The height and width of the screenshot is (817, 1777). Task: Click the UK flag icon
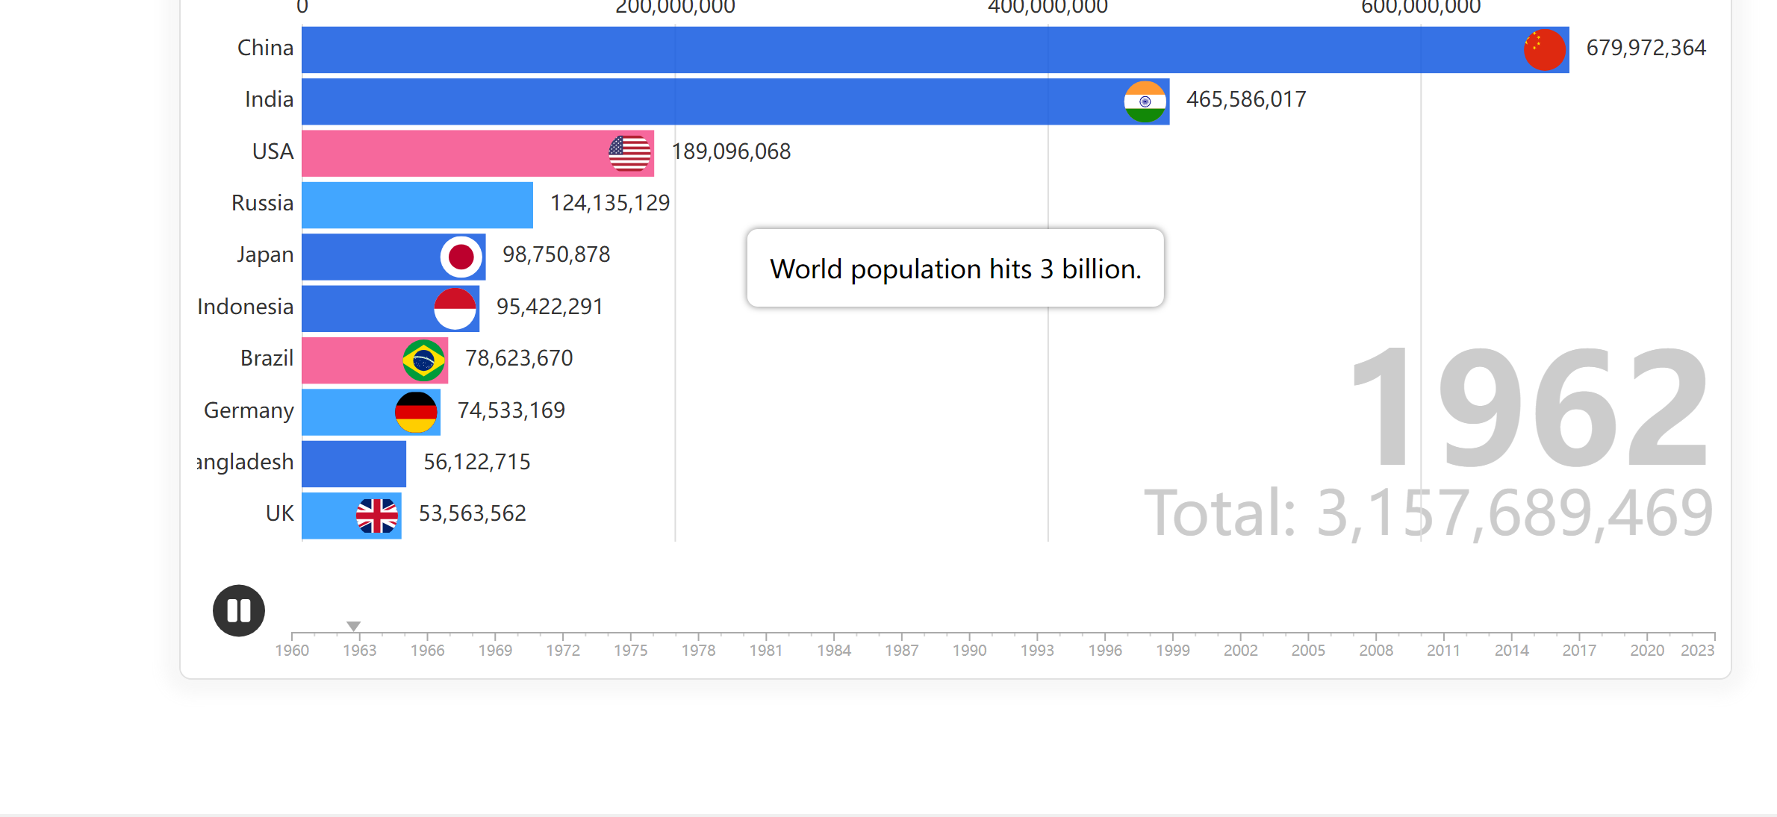pos(377,516)
